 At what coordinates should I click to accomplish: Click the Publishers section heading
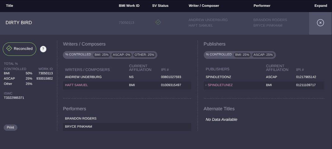(x=215, y=44)
